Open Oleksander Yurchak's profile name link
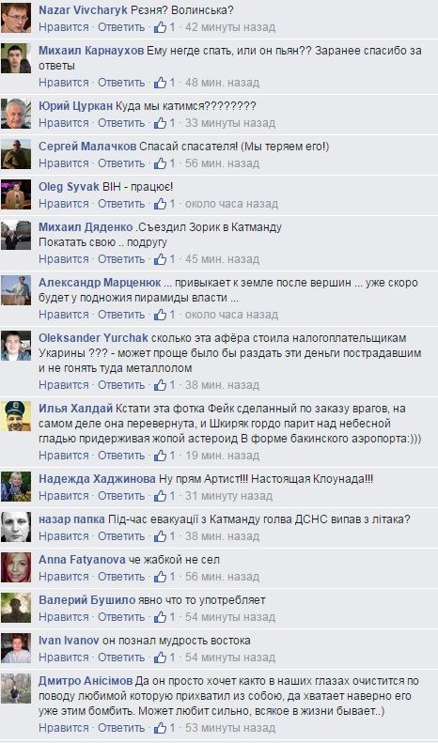438x743 pixels. (93, 338)
